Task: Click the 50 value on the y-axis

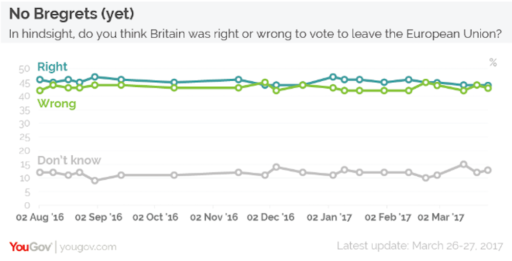Action: pyautogui.click(x=24, y=69)
